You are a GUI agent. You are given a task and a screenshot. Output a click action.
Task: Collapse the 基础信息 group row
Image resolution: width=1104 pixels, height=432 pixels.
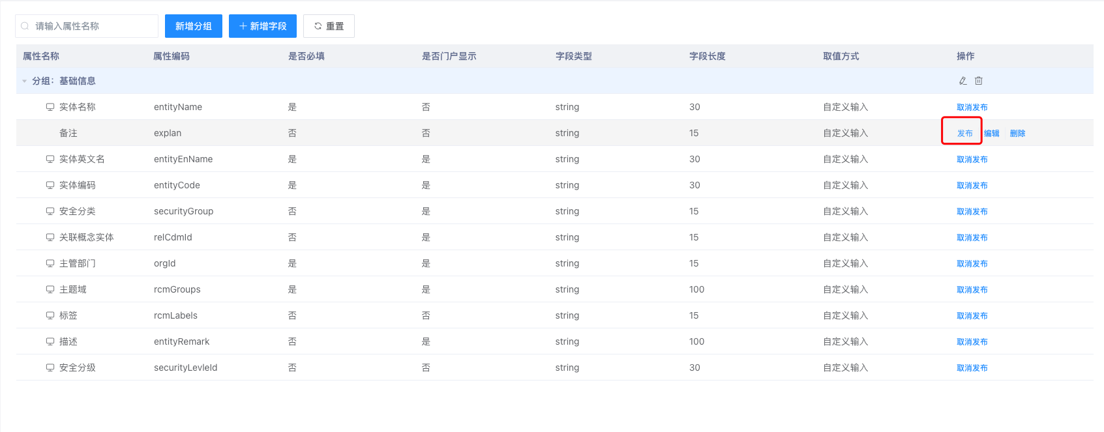pos(25,81)
